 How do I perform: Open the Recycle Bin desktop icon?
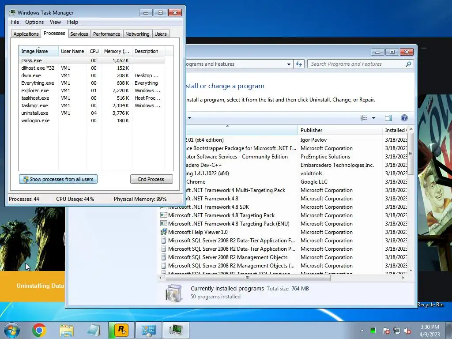[431, 305]
